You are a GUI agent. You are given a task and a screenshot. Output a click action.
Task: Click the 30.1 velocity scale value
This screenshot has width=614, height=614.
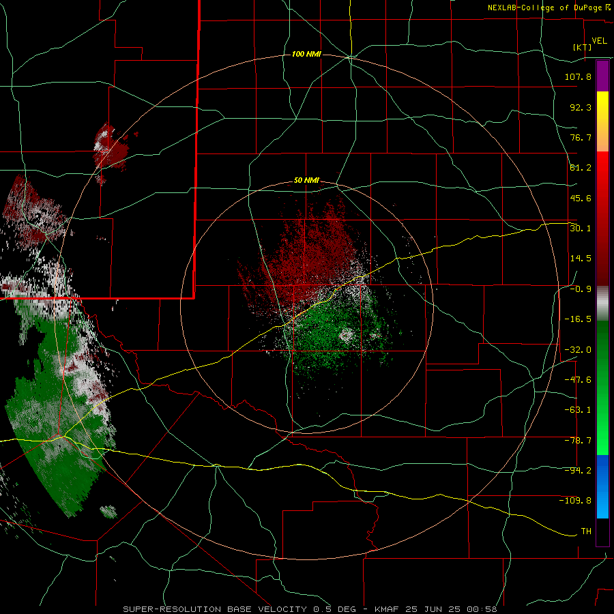click(581, 229)
